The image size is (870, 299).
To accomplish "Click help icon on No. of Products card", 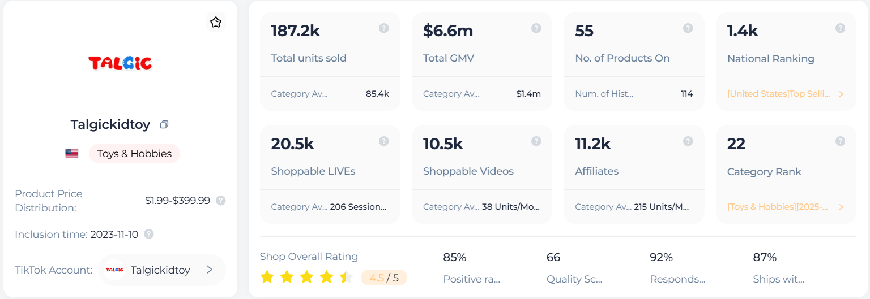I will tap(688, 28).
